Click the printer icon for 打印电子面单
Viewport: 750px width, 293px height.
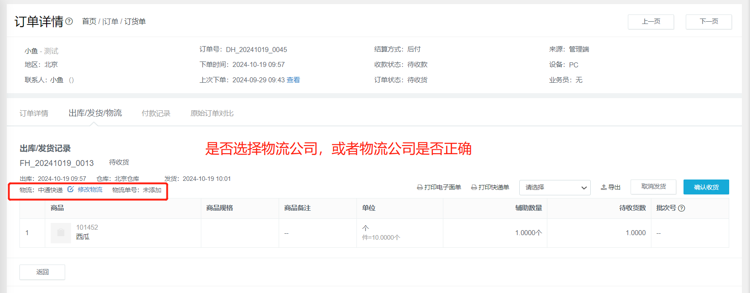(x=420, y=187)
